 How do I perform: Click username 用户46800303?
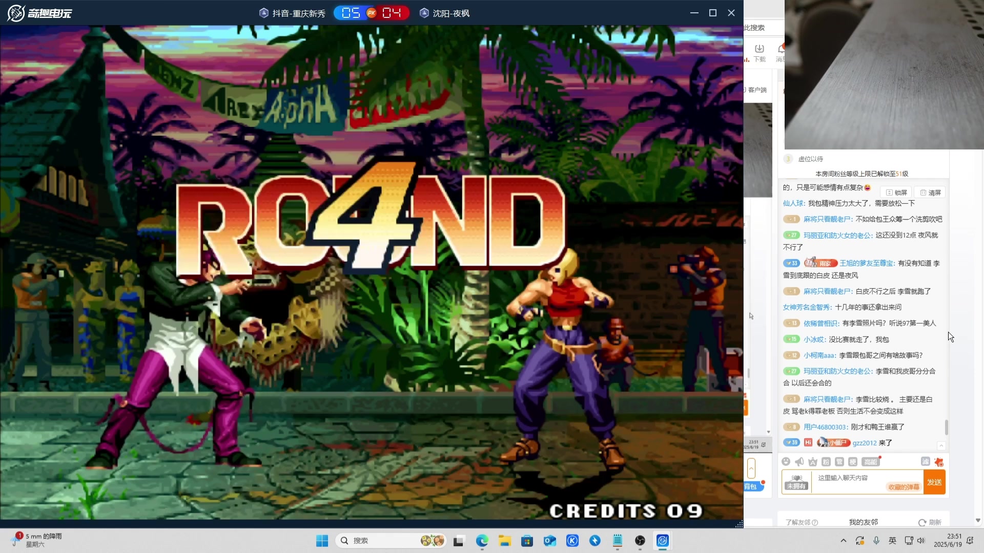coord(825,427)
